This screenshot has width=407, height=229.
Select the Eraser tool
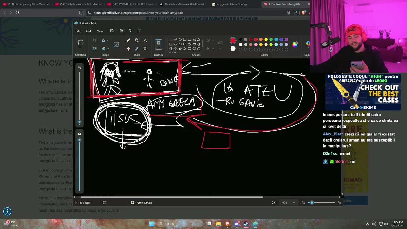(128, 49)
